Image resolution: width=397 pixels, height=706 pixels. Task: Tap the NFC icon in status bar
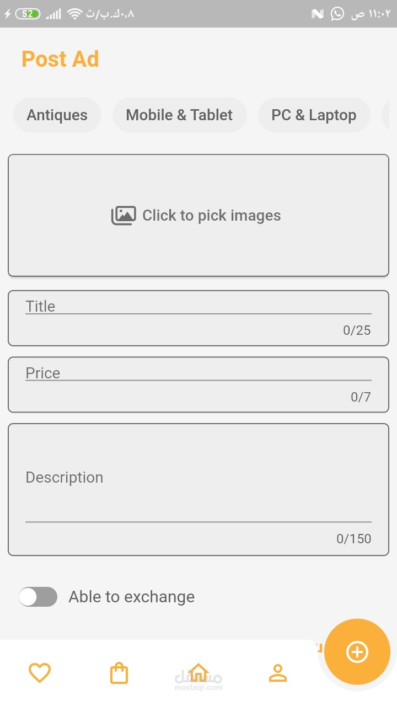(318, 14)
